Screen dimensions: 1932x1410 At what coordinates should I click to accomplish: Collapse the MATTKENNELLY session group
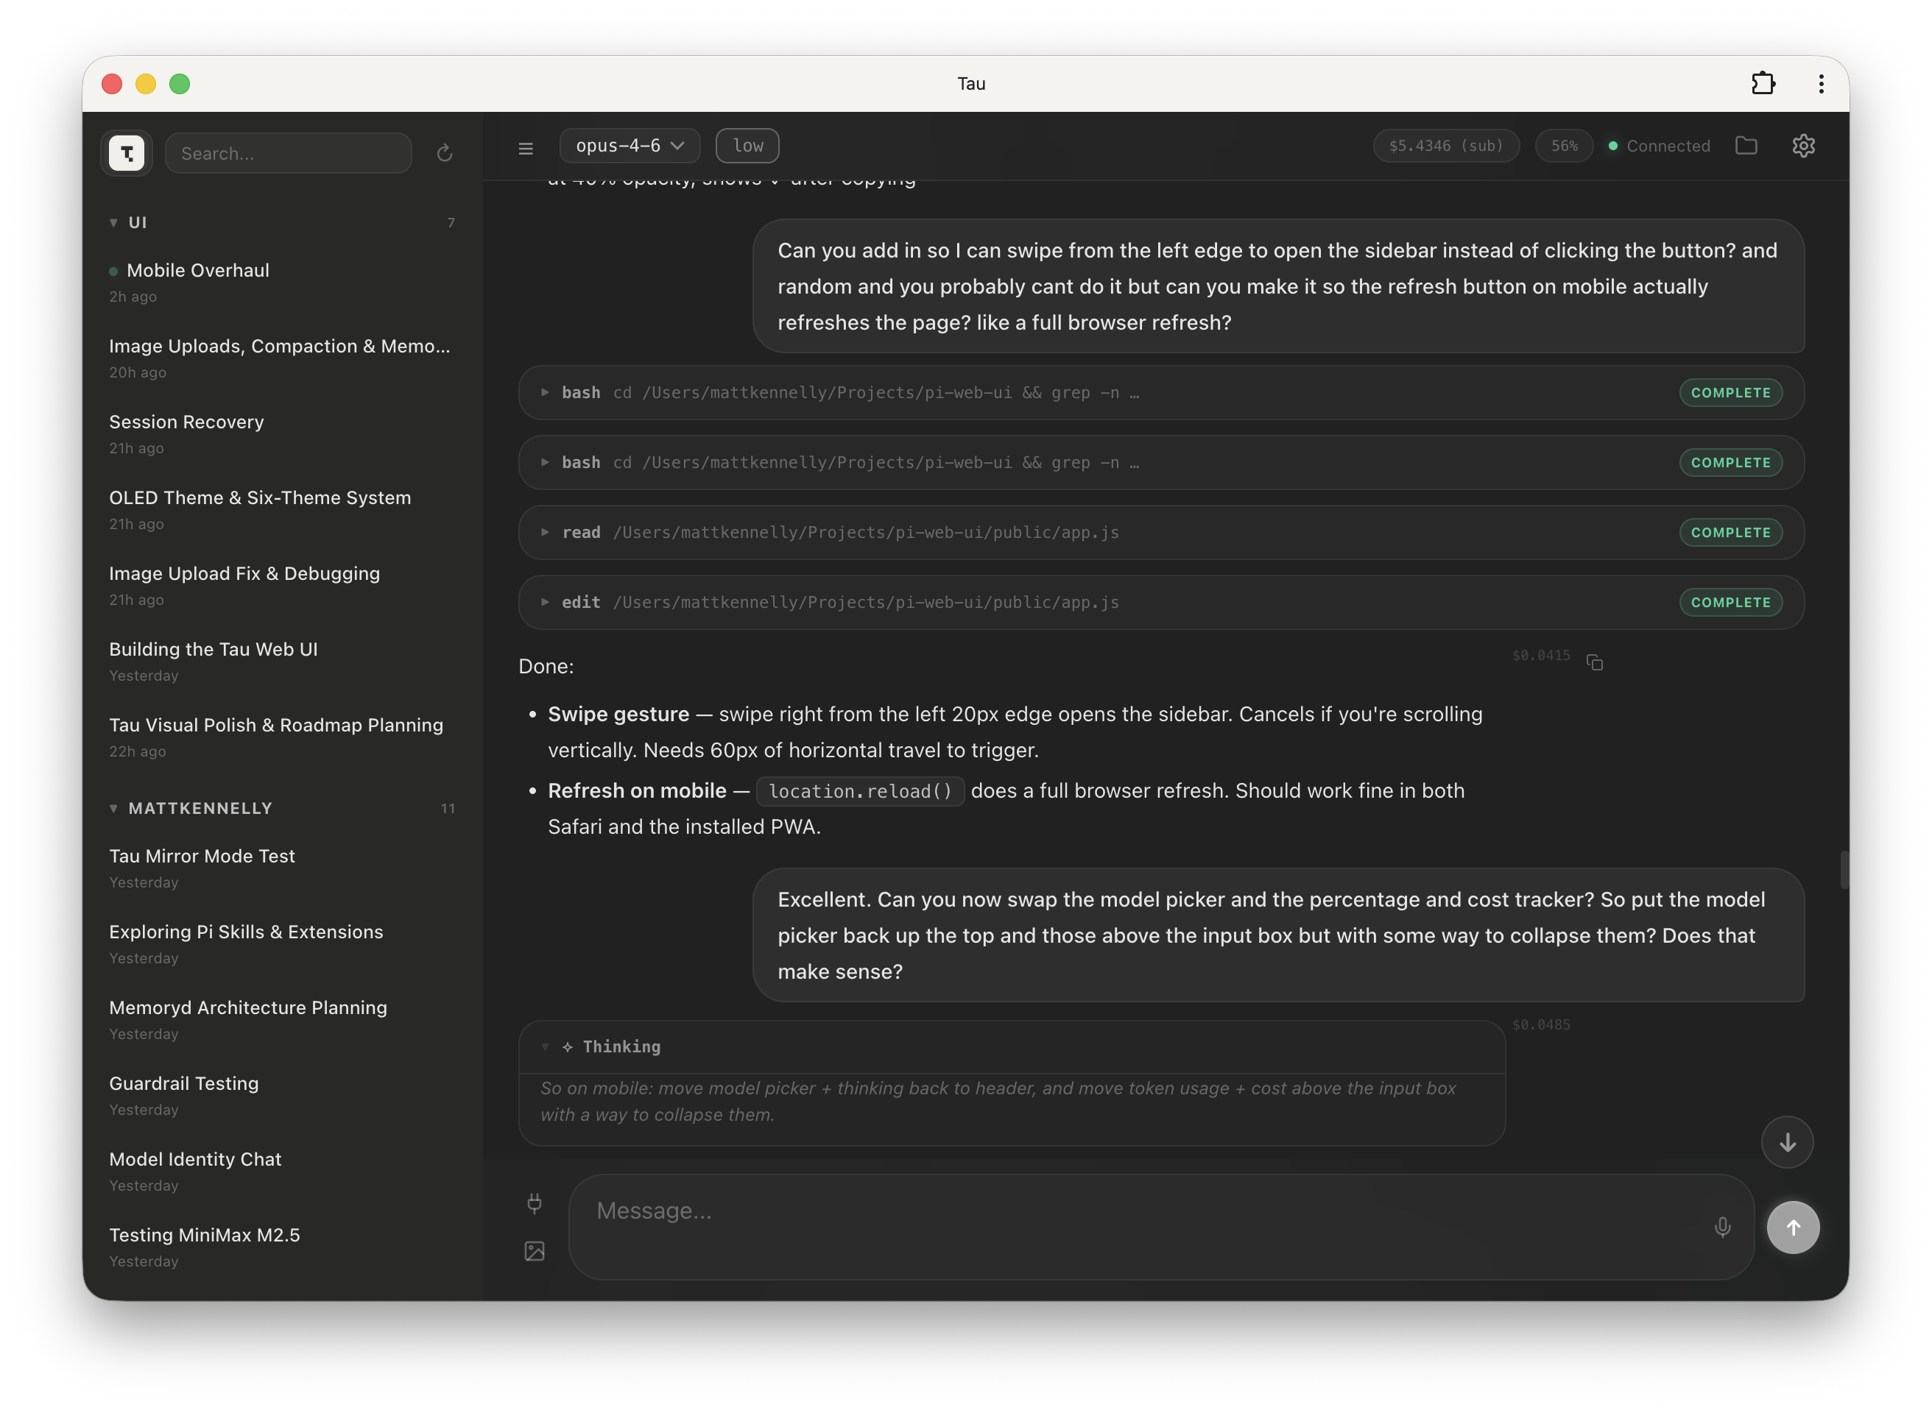(282, 808)
